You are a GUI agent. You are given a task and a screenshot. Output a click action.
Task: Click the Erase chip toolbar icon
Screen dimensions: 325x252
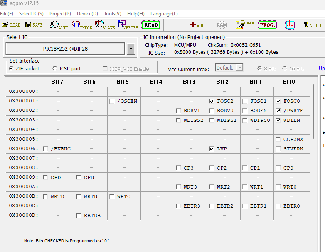pos(244,25)
